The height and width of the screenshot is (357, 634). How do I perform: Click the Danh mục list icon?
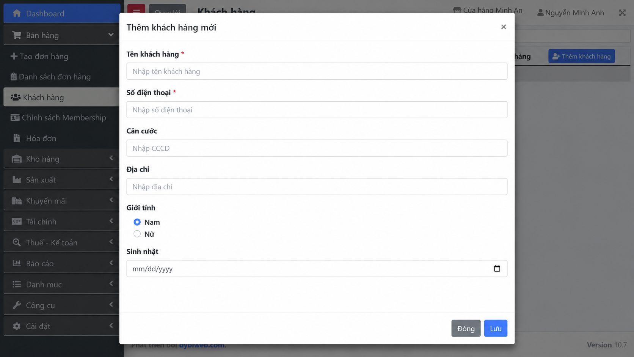click(x=17, y=284)
